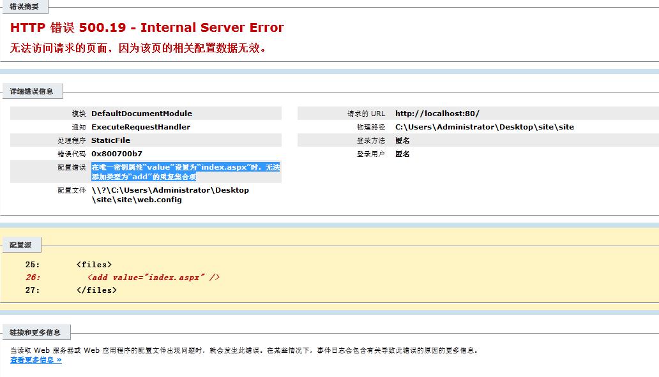Image resolution: width=659 pixels, height=377 pixels.
Task: Click the red line 26 add value code
Action: point(153,277)
